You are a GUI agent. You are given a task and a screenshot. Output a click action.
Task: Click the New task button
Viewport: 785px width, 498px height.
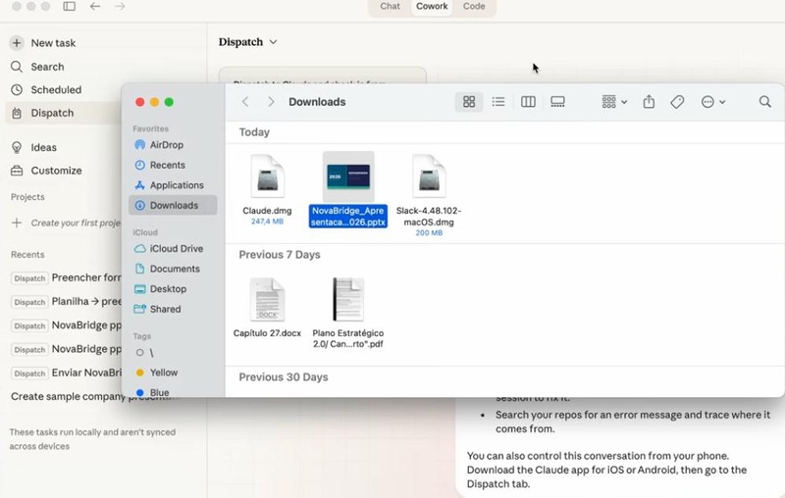[x=53, y=43]
